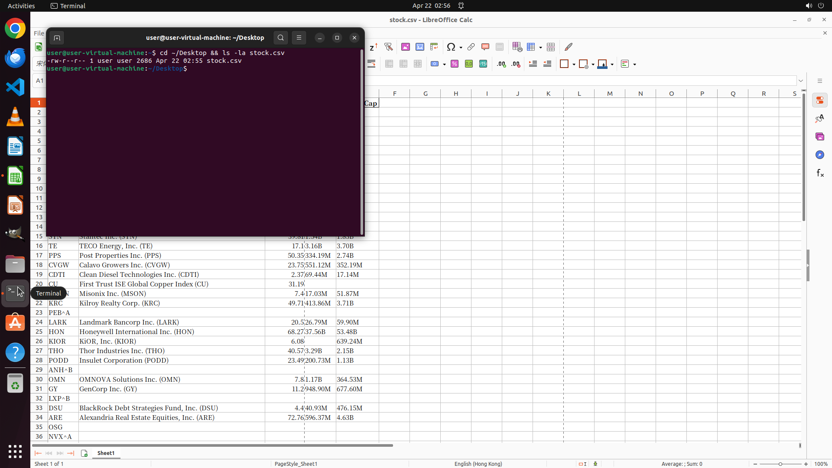Image resolution: width=832 pixels, height=468 pixels.
Task: Expand the formula bar
Action: pos(801,81)
